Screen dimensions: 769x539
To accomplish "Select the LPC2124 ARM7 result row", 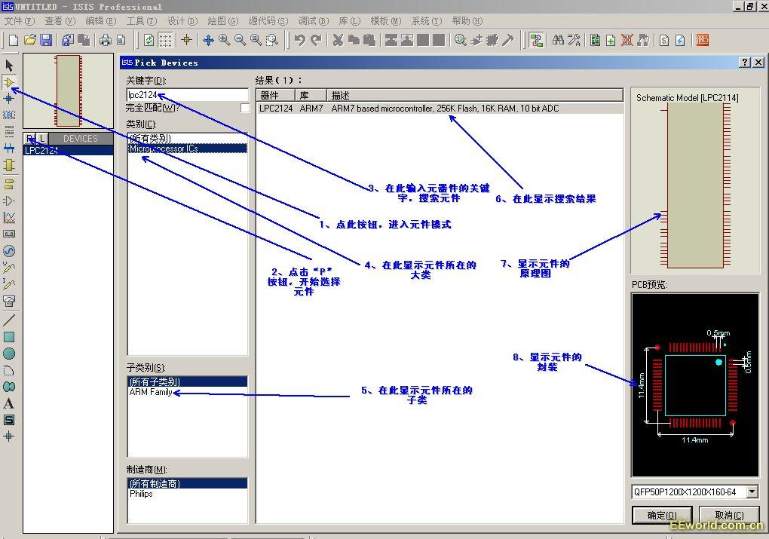I will (440, 109).
